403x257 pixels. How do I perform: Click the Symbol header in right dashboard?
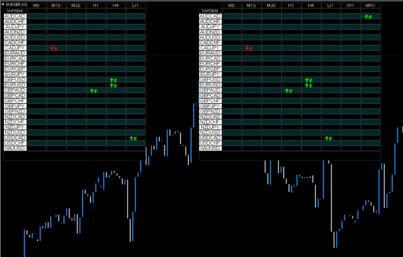pos(210,10)
